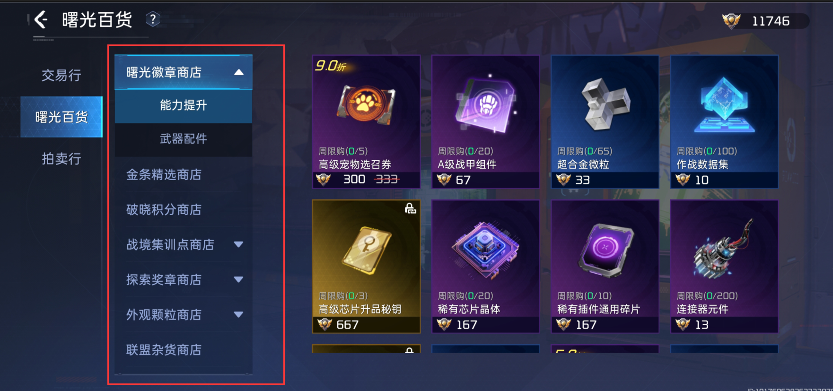Open the 武器配件 subcategory
This screenshot has width=833, height=391.
[x=184, y=139]
